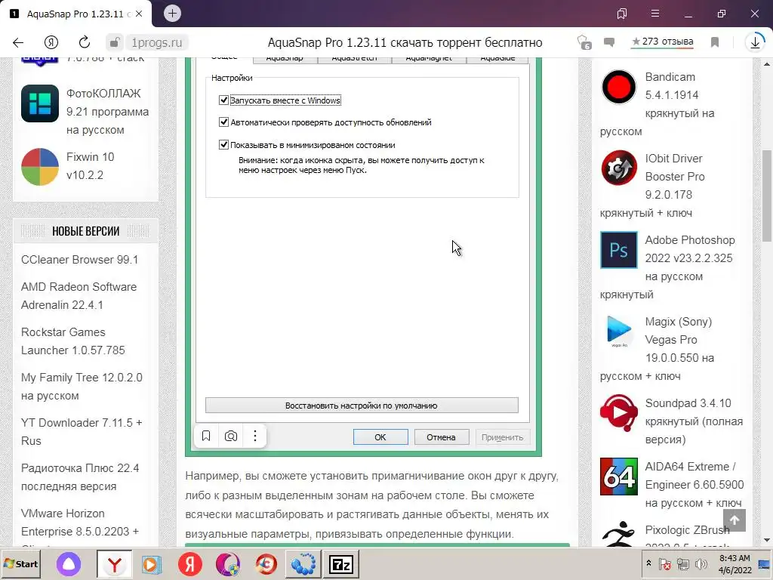Bookmark this page with the bookmark icon

(715, 42)
